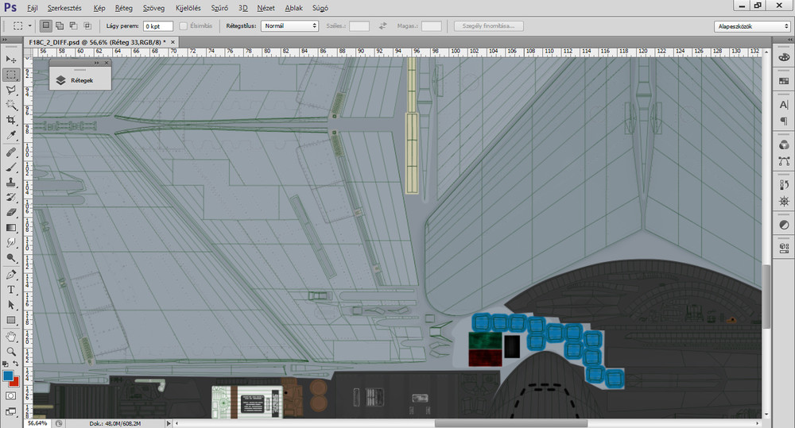This screenshot has width=795, height=428.
Task: Select the Rectangular Marquee tool
Action: 11,75
